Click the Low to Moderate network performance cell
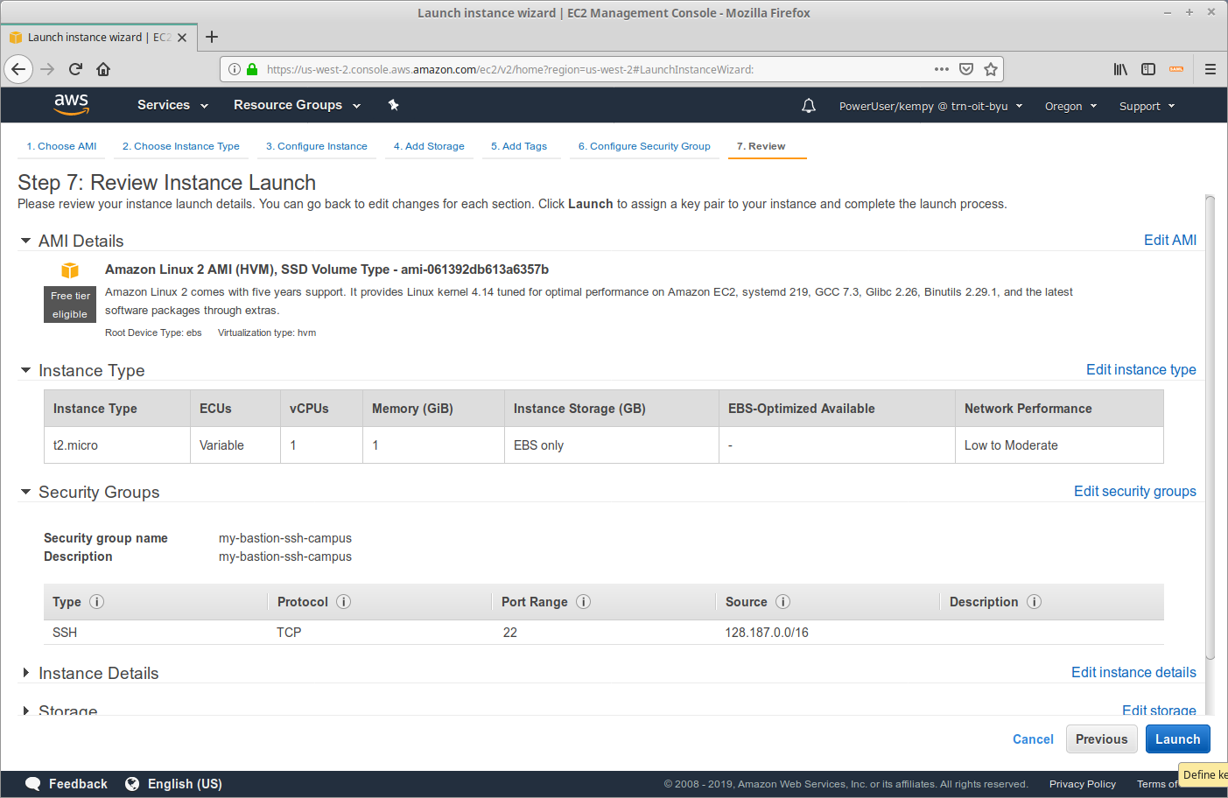The height and width of the screenshot is (798, 1228). point(1059,445)
